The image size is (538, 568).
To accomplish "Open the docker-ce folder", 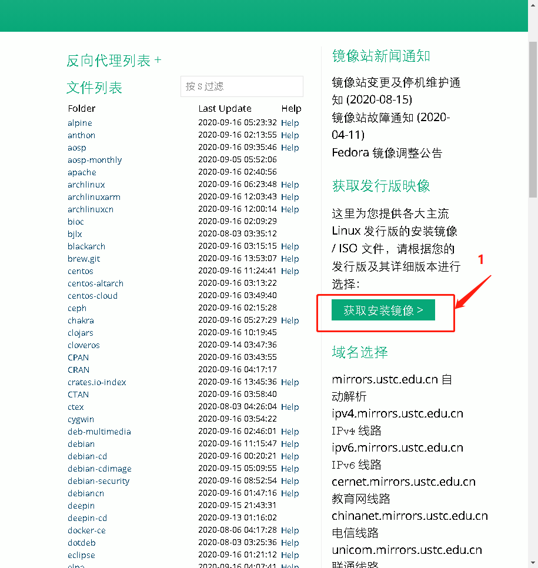I will pyautogui.click(x=86, y=530).
